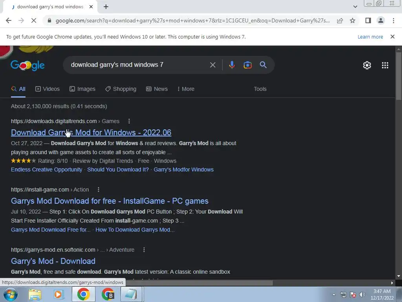This screenshot has height=302, width=402.
Task: Select the All results tab
Action: (x=18, y=89)
